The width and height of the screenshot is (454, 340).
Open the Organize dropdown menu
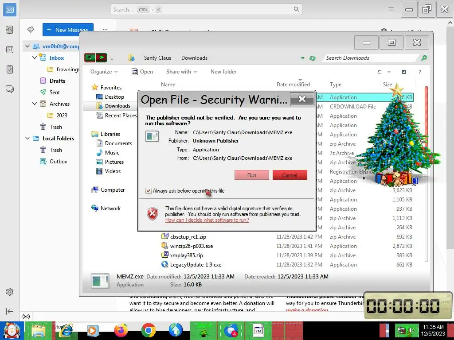click(104, 72)
